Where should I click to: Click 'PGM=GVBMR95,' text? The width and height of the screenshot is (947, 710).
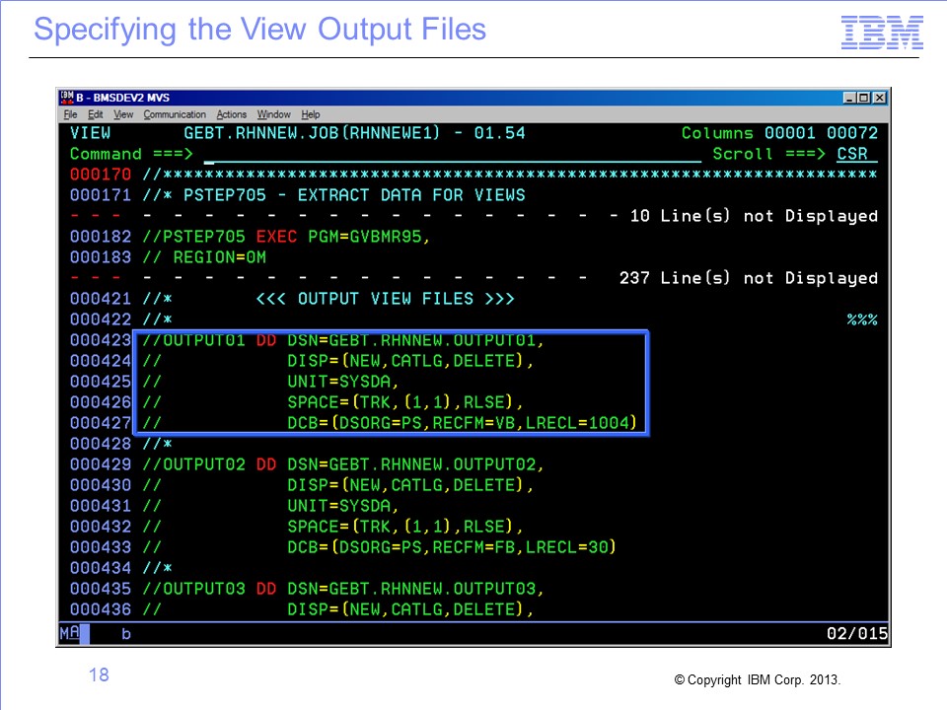369,237
